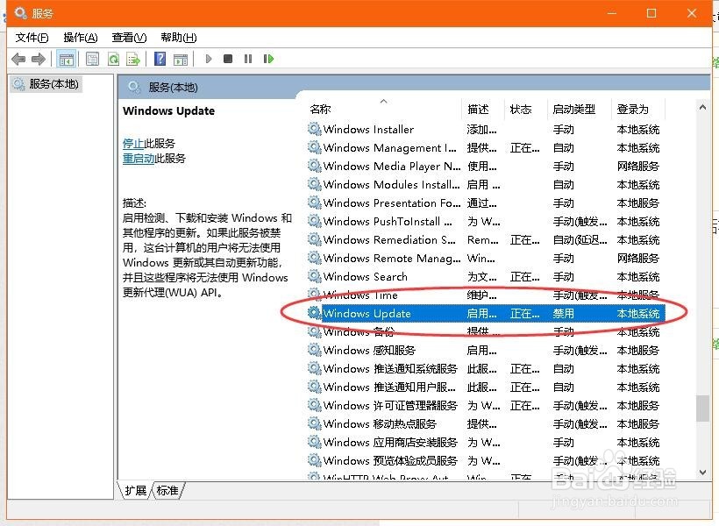Sort by the 登录为 column header
This screenshot has height=526, width=719.
tap(638, 109)
